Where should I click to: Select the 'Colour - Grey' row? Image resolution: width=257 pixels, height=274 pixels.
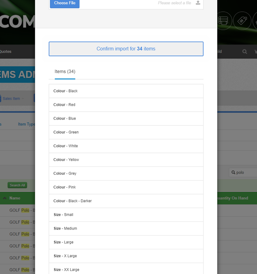click(x=126, y=173)
